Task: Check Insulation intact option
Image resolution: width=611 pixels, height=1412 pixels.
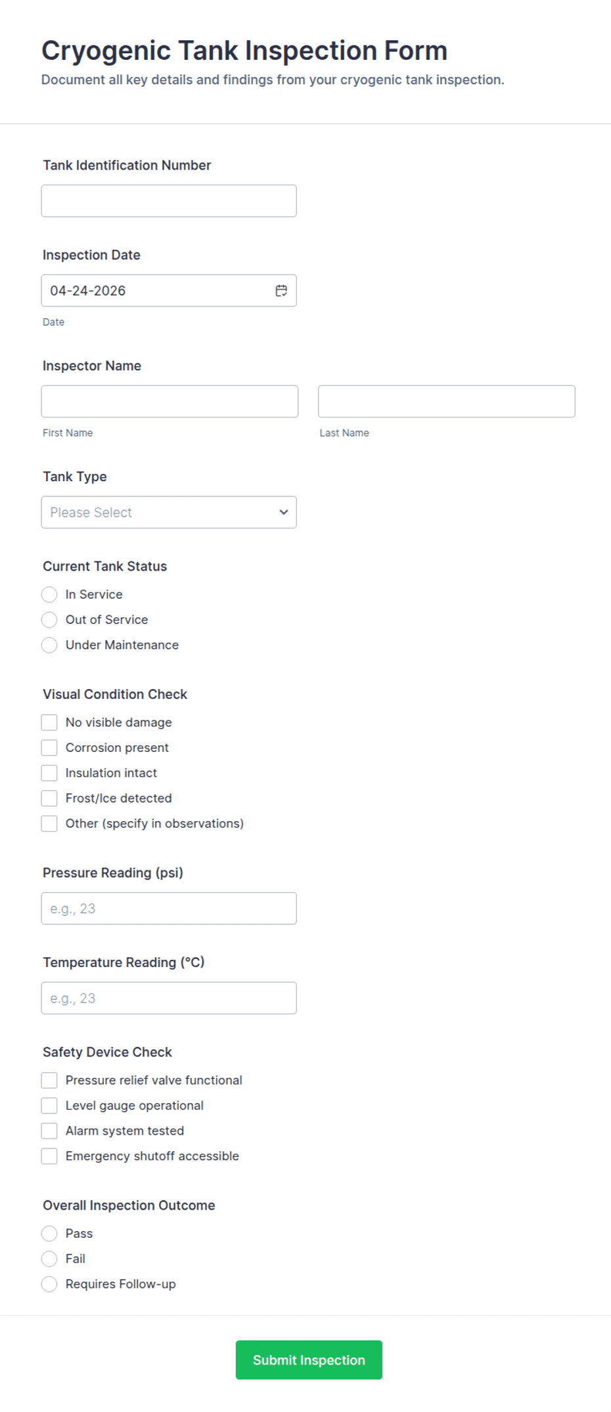Action: tap(49, 772)
